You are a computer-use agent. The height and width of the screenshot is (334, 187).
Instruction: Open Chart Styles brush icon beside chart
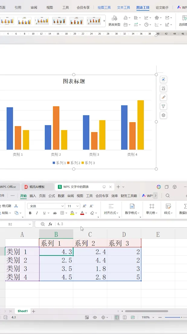coord(163,97)
